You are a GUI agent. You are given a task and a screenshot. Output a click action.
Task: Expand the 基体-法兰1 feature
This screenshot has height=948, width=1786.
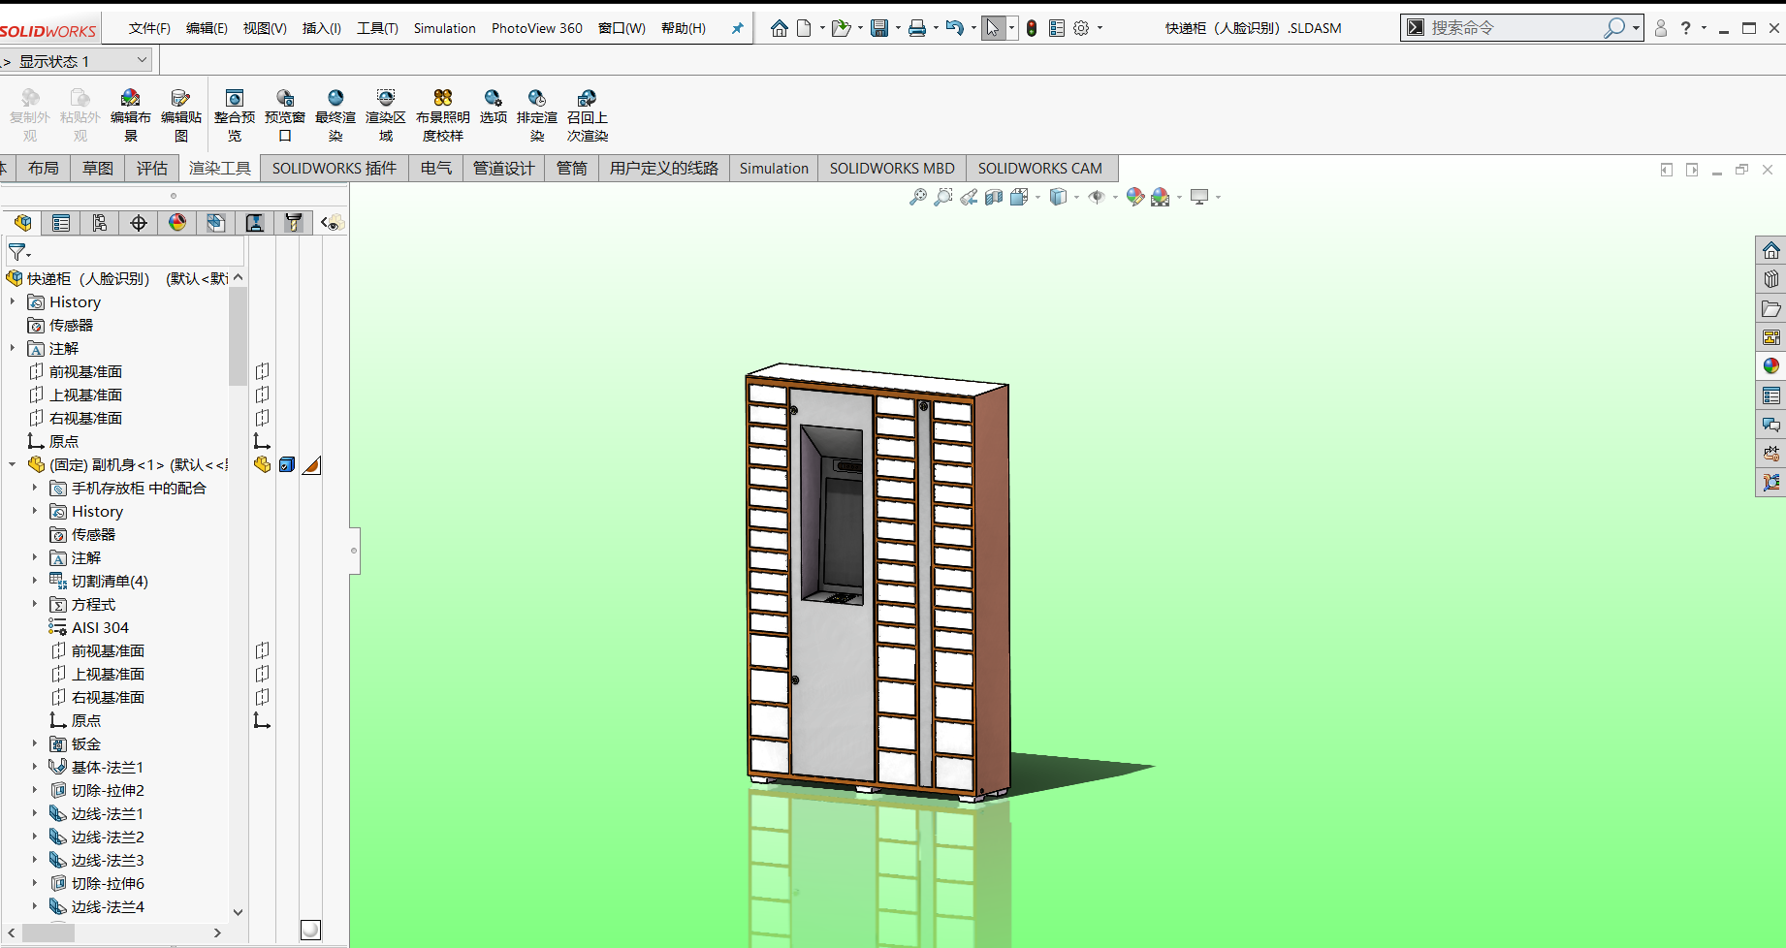[34, 767]
